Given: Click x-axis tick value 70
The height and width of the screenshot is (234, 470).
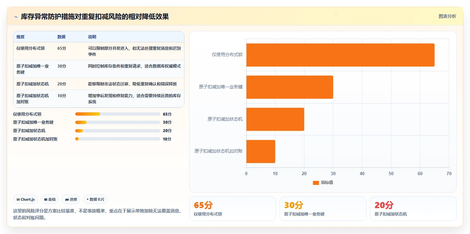Looking at the screenshot, I should 449,174.
